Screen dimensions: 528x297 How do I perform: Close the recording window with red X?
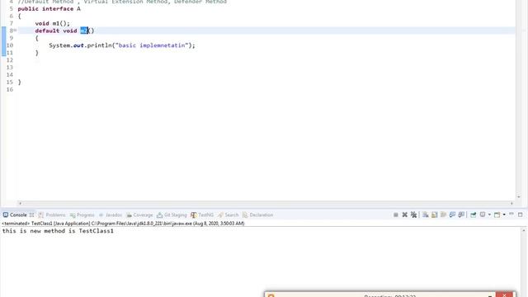tap(504, 295)
